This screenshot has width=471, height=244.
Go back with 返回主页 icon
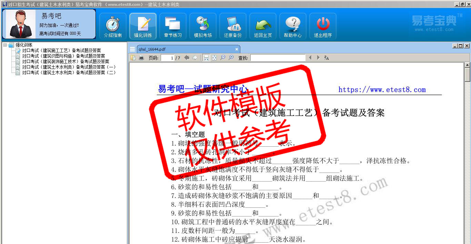click(x=263, y=26)
